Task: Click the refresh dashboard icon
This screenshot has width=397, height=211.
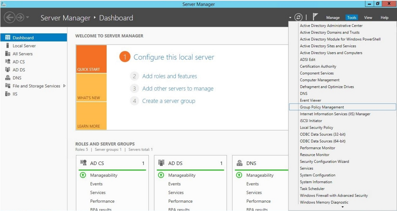Action: [x=299, y=18]
